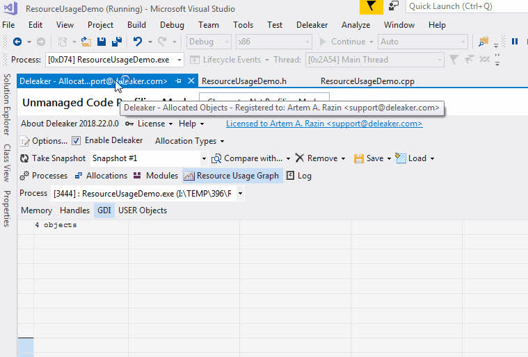Open the Deleaker menu

(312, 25)
